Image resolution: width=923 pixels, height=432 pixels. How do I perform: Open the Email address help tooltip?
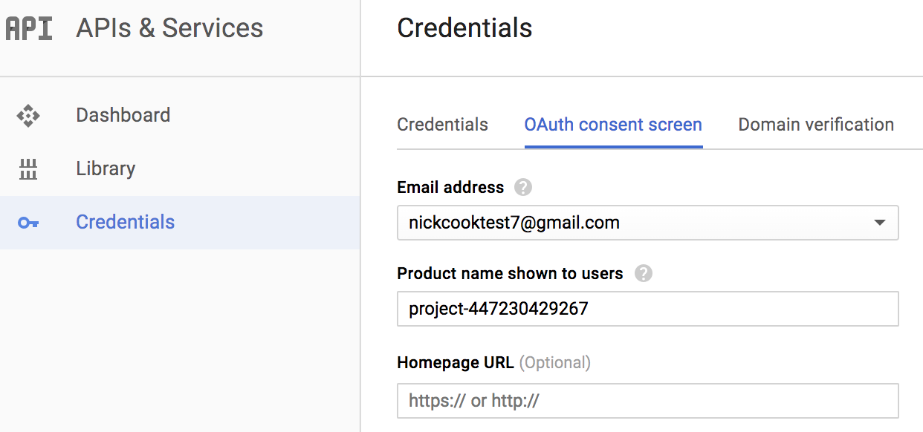(522, 188)
